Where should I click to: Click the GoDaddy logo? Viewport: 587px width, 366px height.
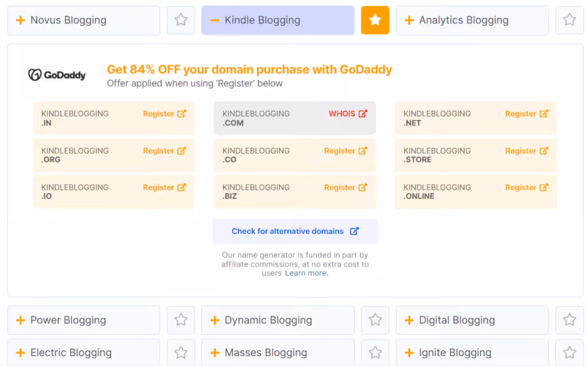(x=57, y=75)
